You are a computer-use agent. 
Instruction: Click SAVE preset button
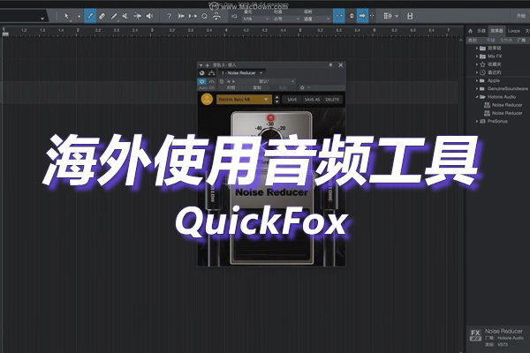292,100
